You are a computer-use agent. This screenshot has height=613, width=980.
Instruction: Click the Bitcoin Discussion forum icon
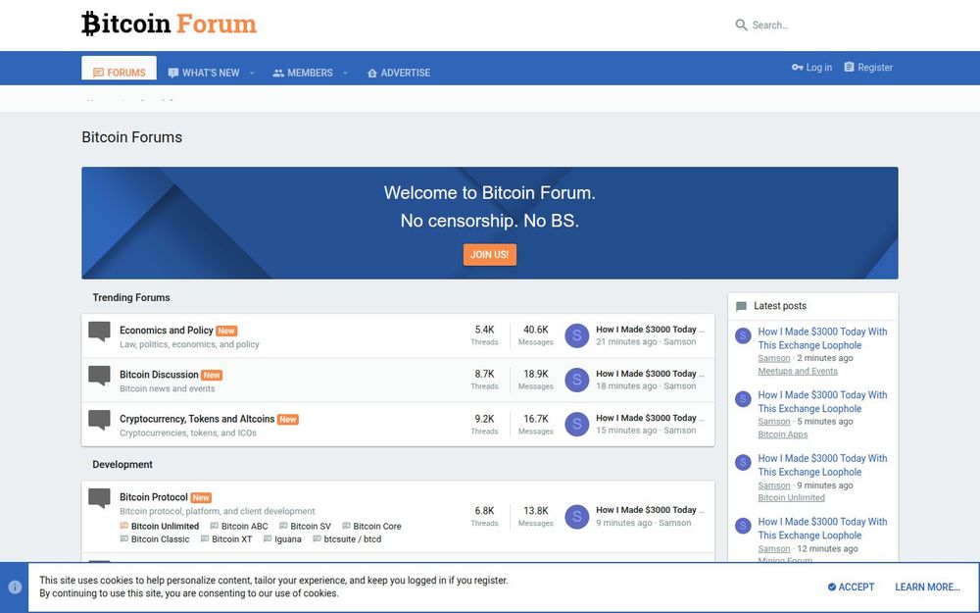coord(99,376)
